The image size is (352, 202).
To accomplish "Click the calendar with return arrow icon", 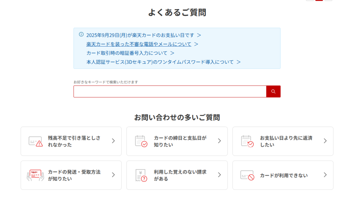I will [x=247, y=141].
